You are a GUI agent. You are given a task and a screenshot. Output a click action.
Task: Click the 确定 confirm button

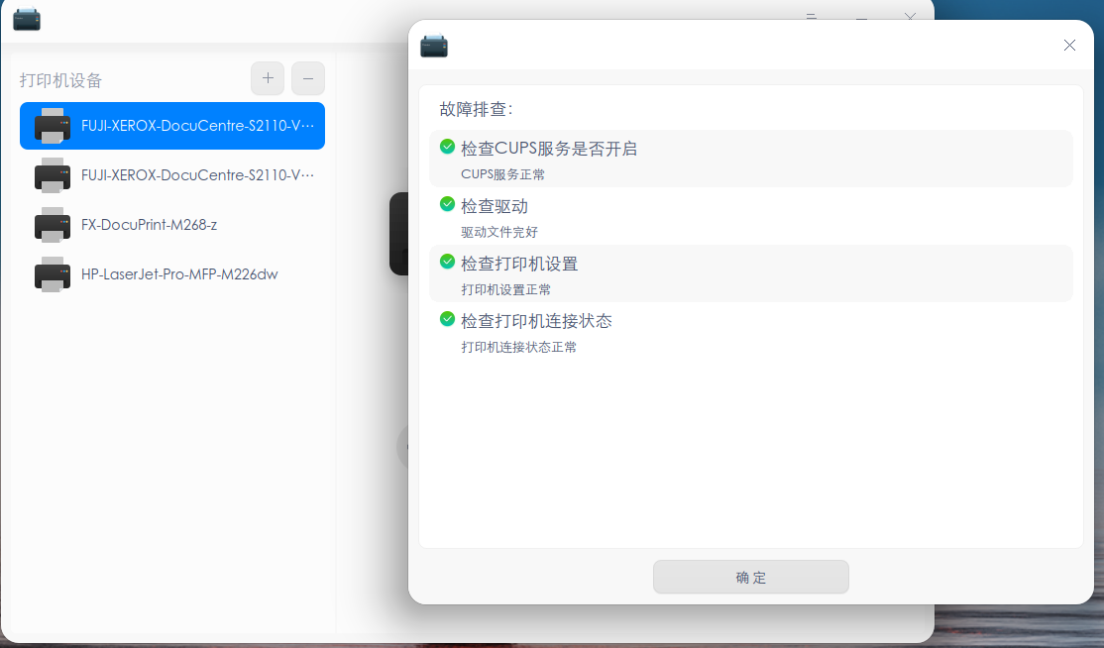click(751, 577)
